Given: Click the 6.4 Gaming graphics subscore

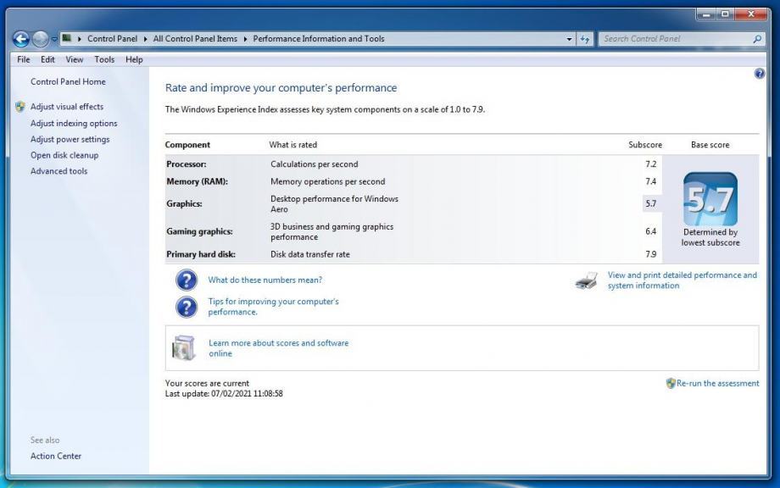Looking at the screenshot, I should point(650,231).
